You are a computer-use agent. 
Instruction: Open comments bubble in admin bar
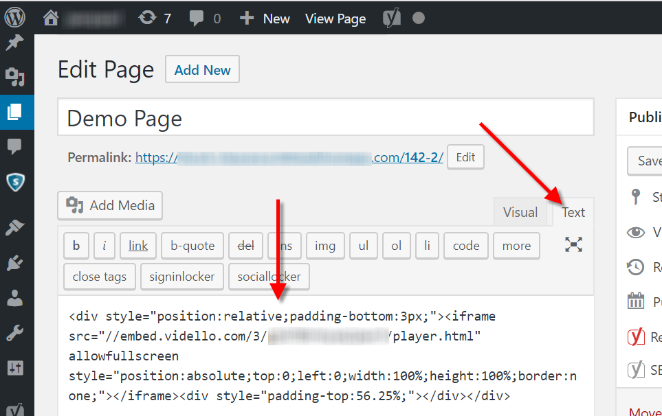205,18
